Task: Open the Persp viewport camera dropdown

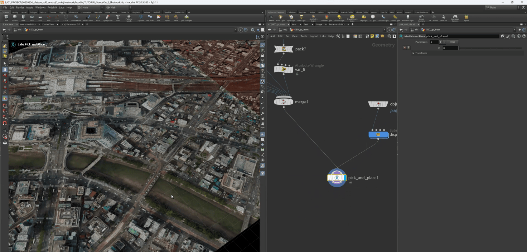Action: pyautogui.click(x=240, y=43)
